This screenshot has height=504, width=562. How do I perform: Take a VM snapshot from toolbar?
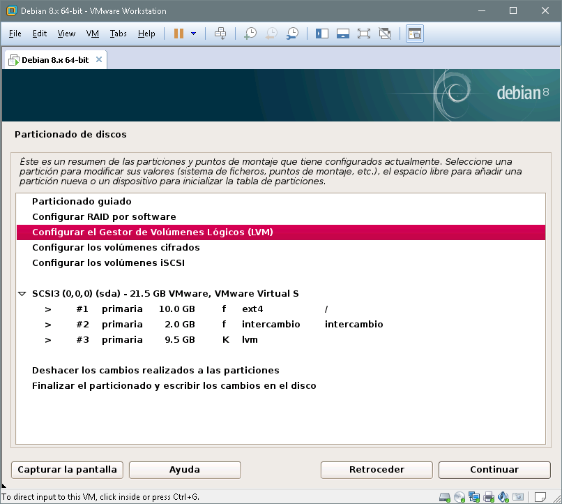(x=250, y=34)
